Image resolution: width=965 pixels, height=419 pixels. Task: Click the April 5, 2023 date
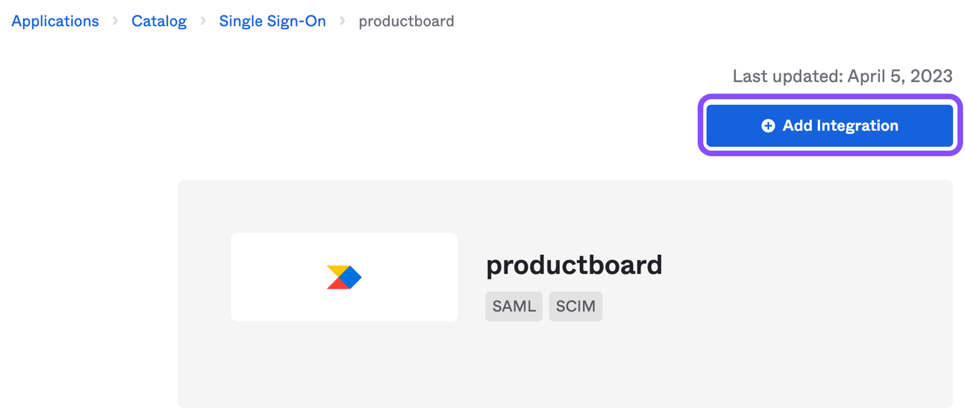[900, 76]
